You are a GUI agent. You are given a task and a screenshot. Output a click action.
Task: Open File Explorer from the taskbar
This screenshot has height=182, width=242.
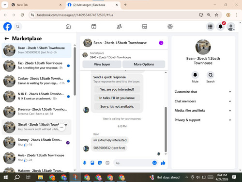click(40, 177)
